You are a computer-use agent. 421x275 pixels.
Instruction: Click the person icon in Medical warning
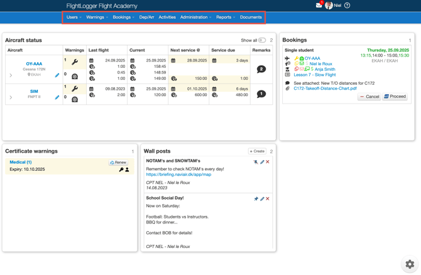click(127, 170)
